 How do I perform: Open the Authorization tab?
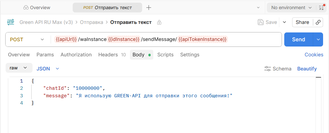click(76, 55)
